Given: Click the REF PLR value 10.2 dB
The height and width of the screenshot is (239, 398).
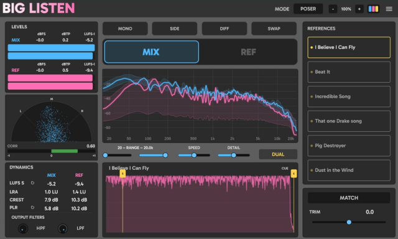Looking at the screenshot, I should click(x=79, y=209).
